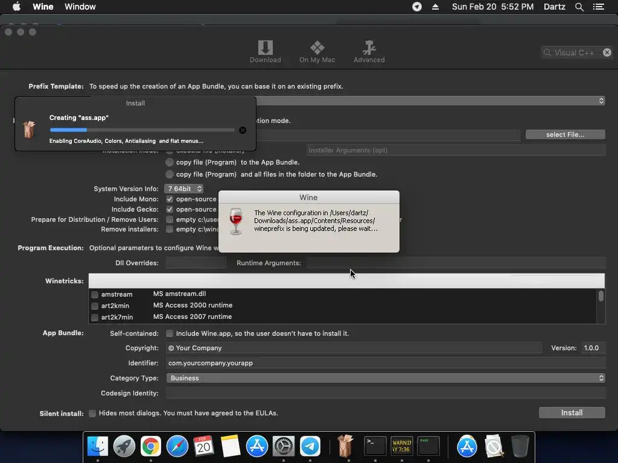The height and width of the screenshot is (463, 618).
Task: Focus the Dll Overrides field
Action: point(196,263)
